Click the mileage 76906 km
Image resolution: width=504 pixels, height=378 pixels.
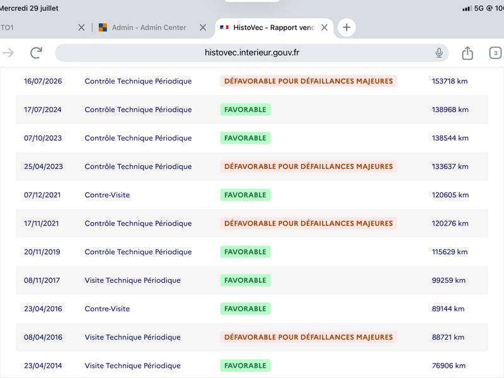(449, 366)
